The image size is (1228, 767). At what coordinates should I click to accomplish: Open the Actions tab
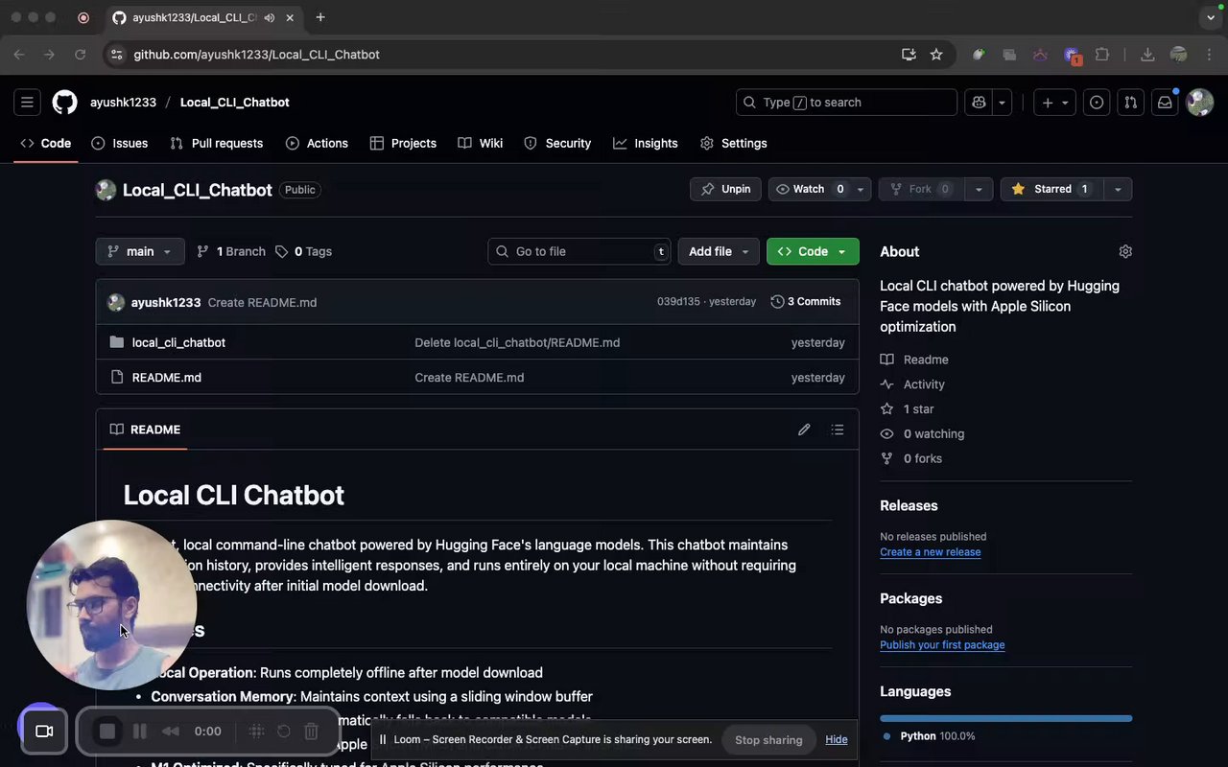coord(317,143)
